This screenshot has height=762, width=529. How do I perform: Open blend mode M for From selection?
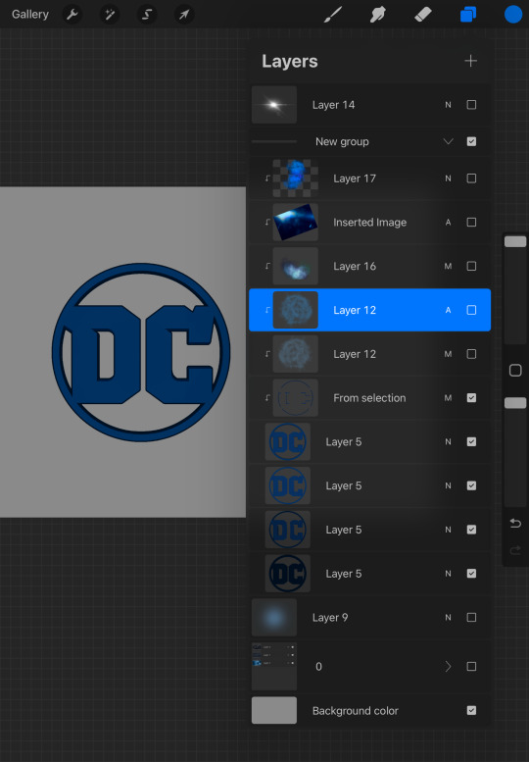[448, 397]
